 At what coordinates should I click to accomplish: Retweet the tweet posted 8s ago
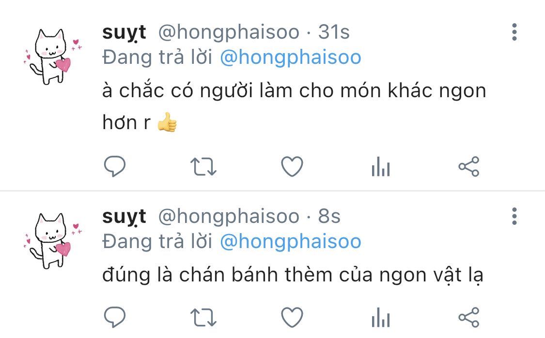pyautogui.click(x=203, y=318)
